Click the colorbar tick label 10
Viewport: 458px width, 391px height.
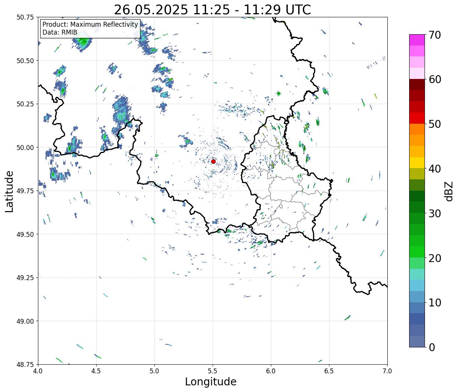435,302
